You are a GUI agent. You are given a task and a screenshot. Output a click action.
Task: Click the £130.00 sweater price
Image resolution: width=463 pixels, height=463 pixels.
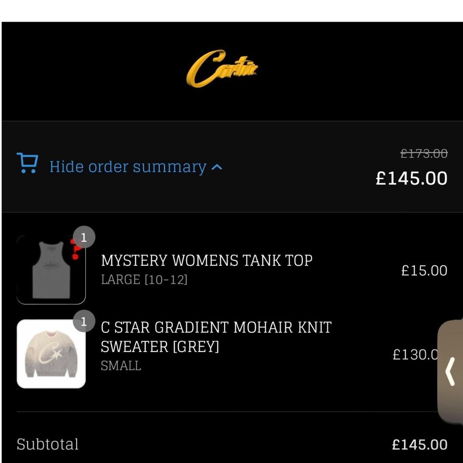pyautogui.click(x=415, y=354)
